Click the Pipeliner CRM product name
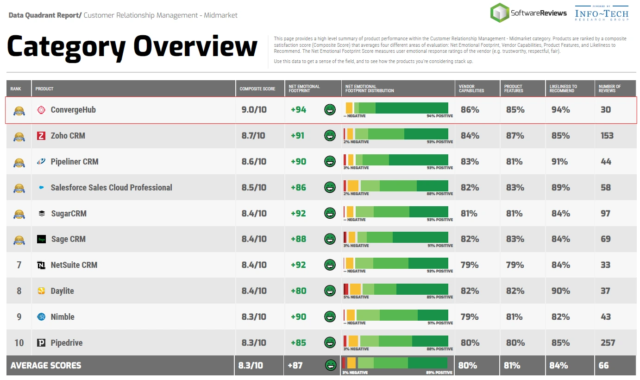Viewport: 640px width, 380px height. point(75,162)
